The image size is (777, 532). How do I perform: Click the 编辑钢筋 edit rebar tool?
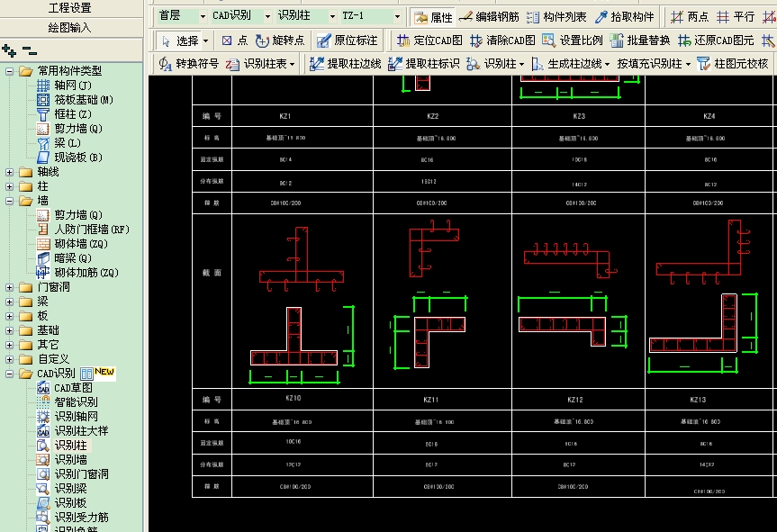point(489,17)
